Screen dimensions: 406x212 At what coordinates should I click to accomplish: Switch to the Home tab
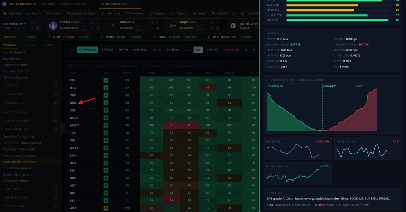click(x=48, y=4)
